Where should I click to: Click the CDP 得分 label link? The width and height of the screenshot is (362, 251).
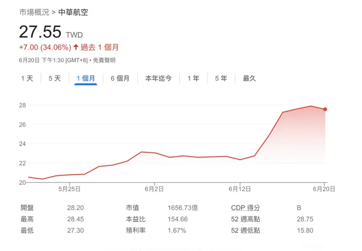[246, 208]
